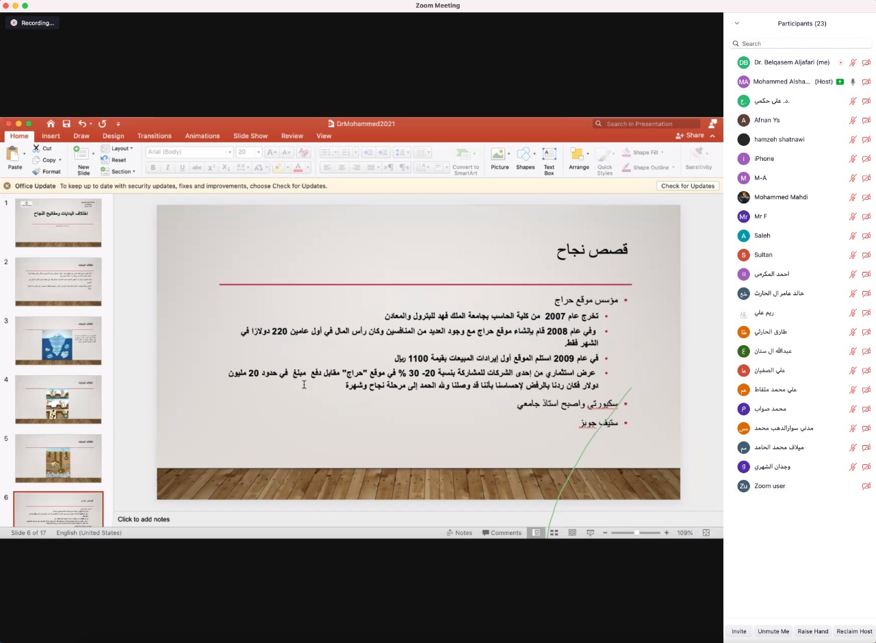Open the Transitions ribbon tab
Image resolution: width=876 pixels, height=643 pixels.
point(154,136)
